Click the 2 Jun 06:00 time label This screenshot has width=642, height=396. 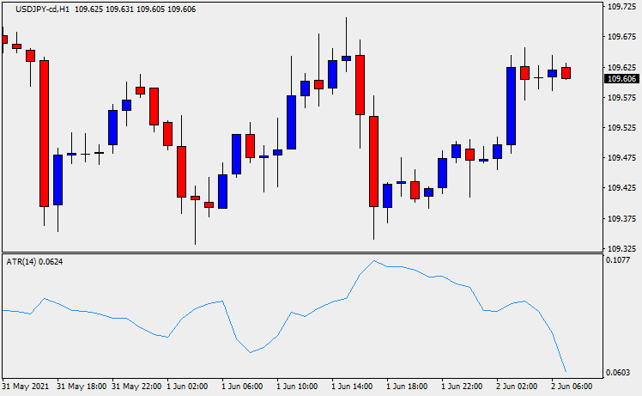[572, 387]
